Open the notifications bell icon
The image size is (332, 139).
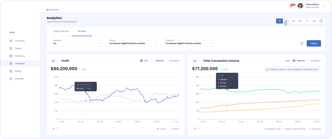click(x=291, y=6)
